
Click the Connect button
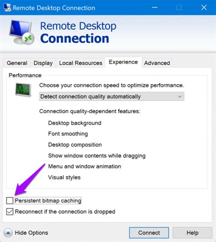[149, 233]
